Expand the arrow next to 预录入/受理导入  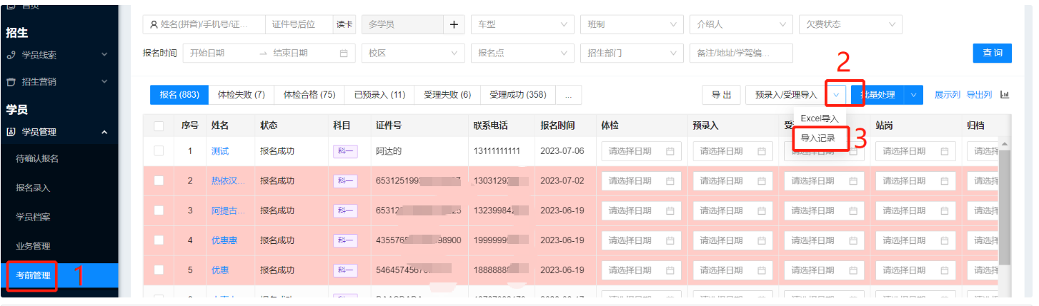(837, 95)
